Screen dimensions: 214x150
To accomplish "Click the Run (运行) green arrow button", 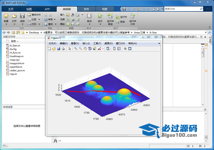I will (x=100, y=16).
